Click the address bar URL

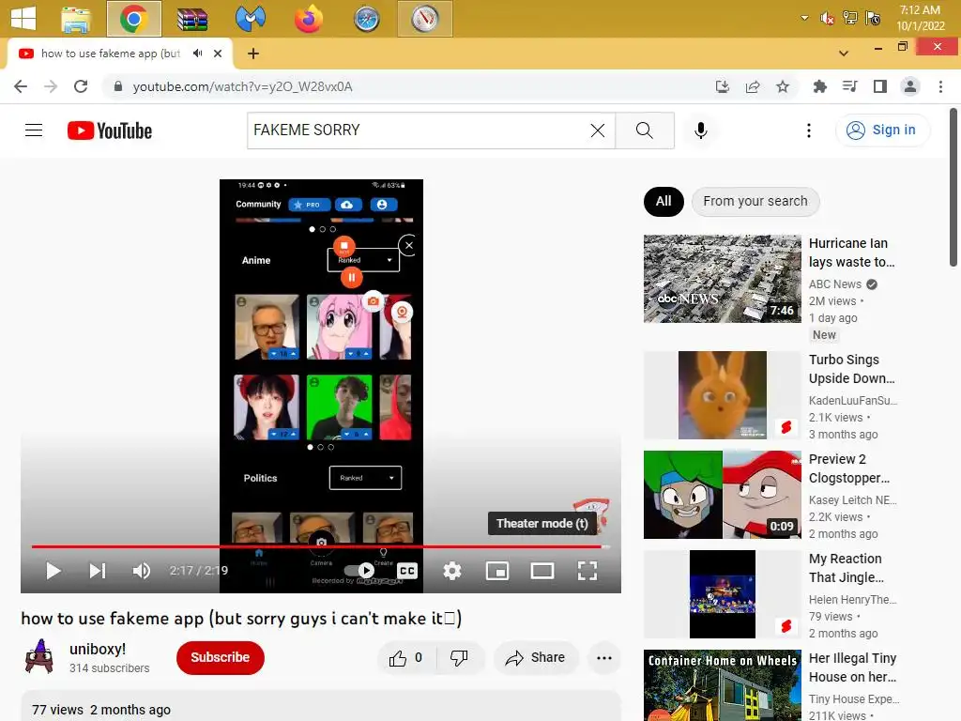242,86
